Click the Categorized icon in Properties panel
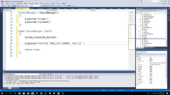The image size is (170, 95). pyautogui.click(x=137, y=54)
